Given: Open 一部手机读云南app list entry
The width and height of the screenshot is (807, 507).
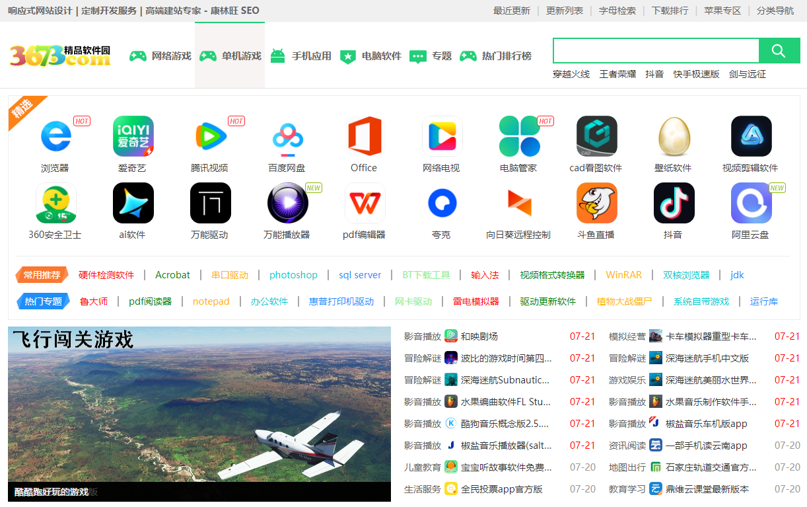Looking at the screenshot, I should coord(706,446).
